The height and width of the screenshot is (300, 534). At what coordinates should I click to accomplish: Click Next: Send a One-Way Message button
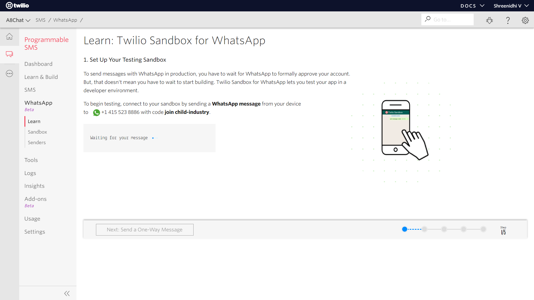(145, 230)
